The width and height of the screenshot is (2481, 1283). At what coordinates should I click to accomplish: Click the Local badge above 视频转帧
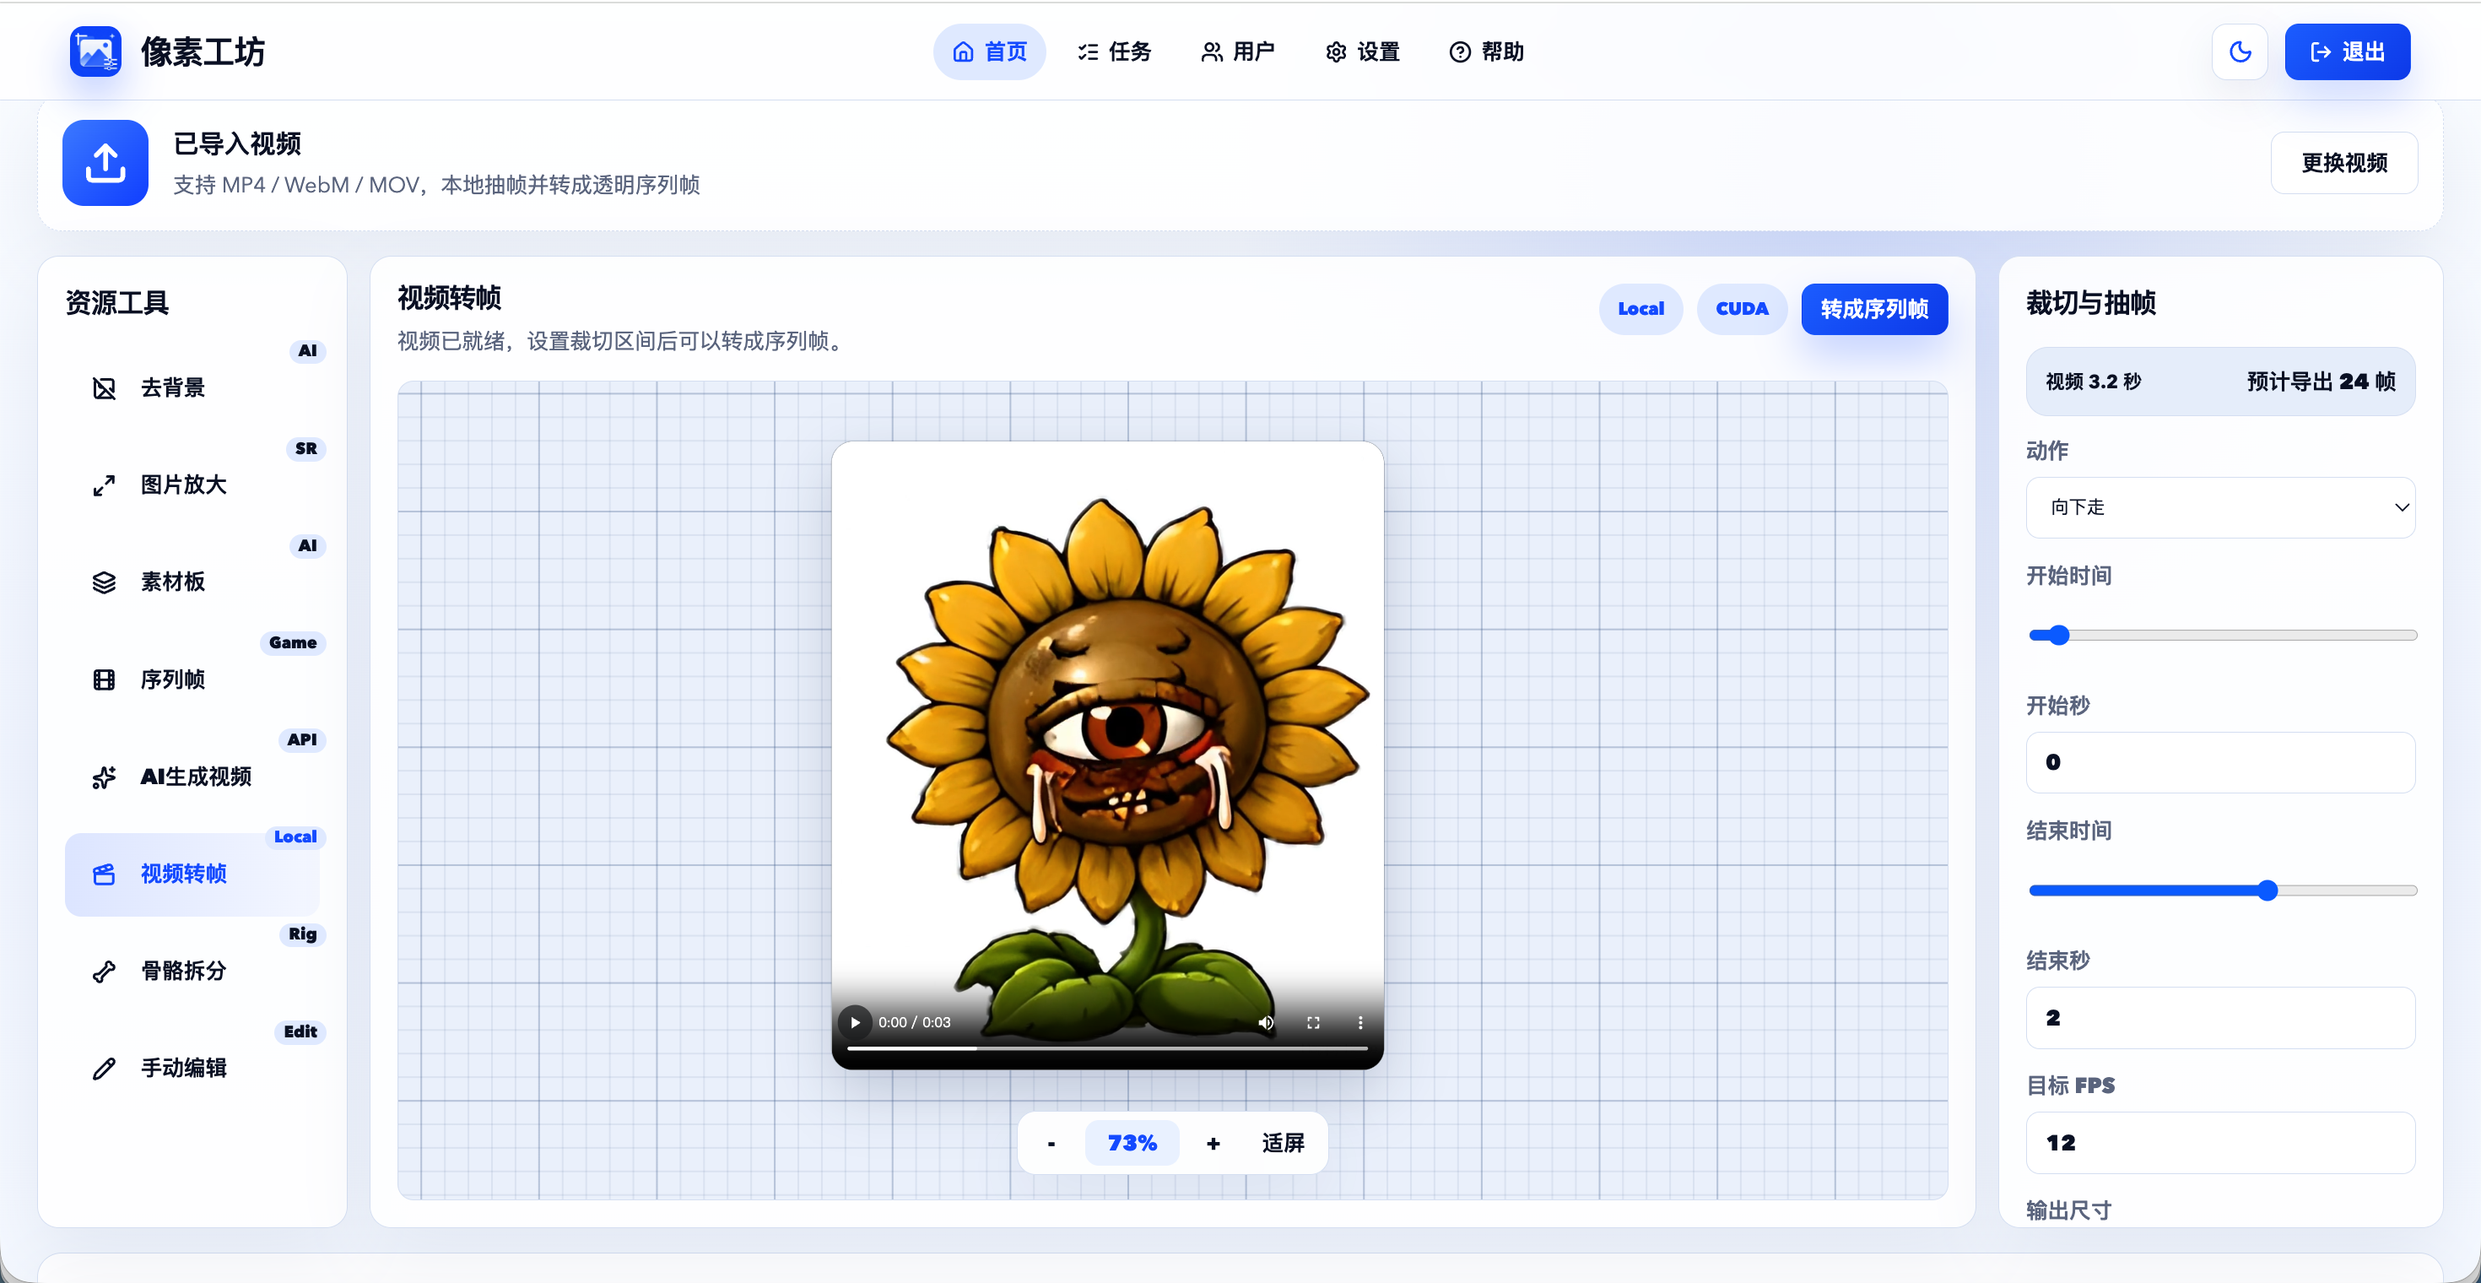click(295, 837)
